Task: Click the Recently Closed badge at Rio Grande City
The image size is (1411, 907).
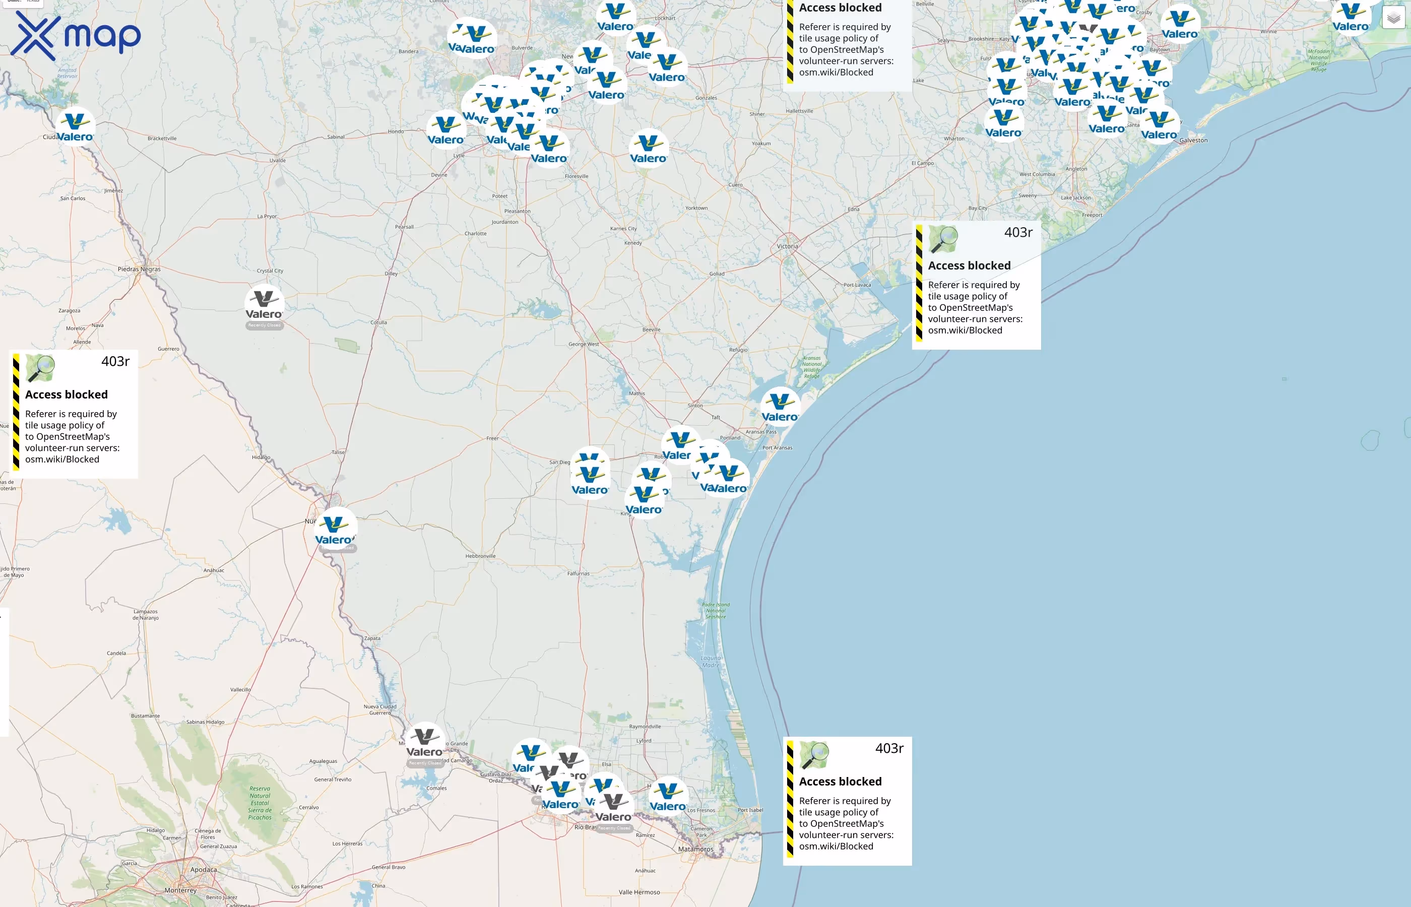Action: coord(425,763)
